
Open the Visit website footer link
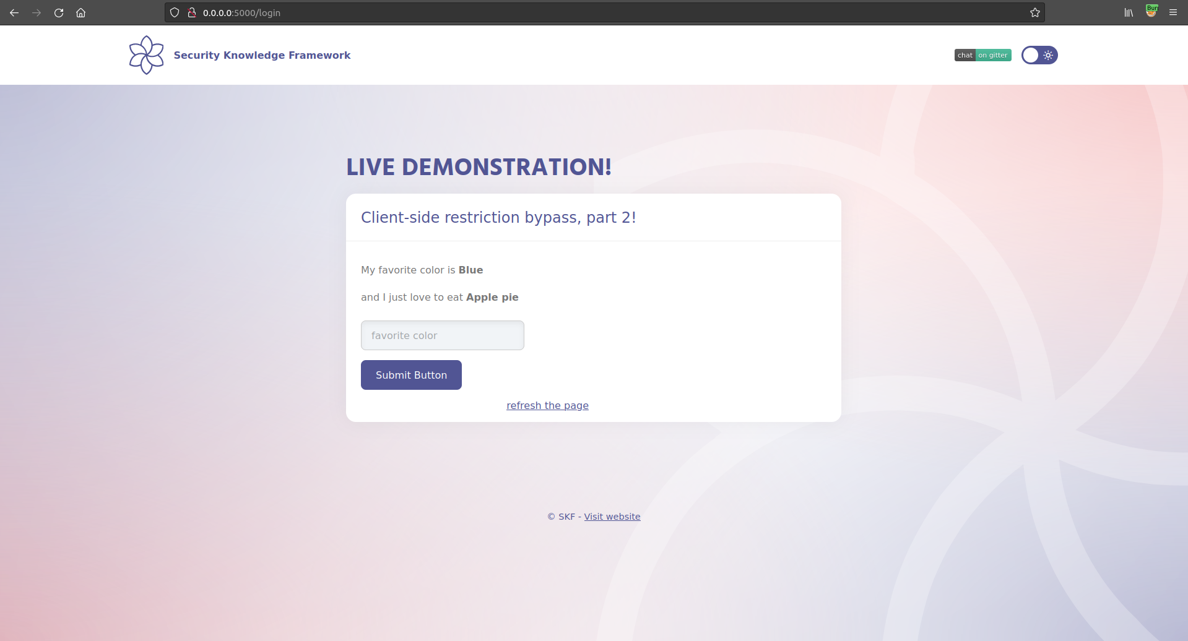coord(612,517)
